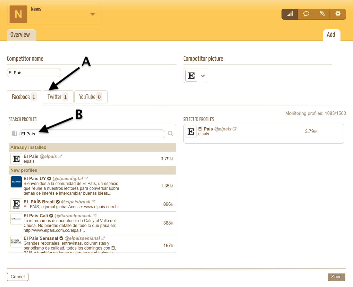Screen dimensions: 353x287
Task: Click the Facebook icon beside search box
Action: point(15,133)
